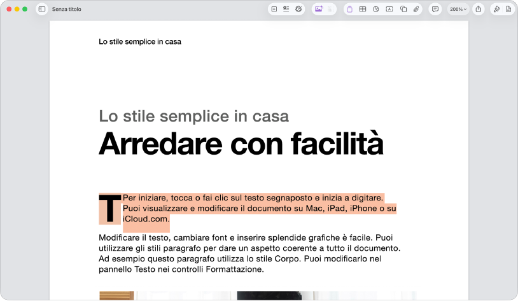Click the paperclip attachment icon
The height and width of the screenshot is (301, 518).
click(x=416, y=10)
